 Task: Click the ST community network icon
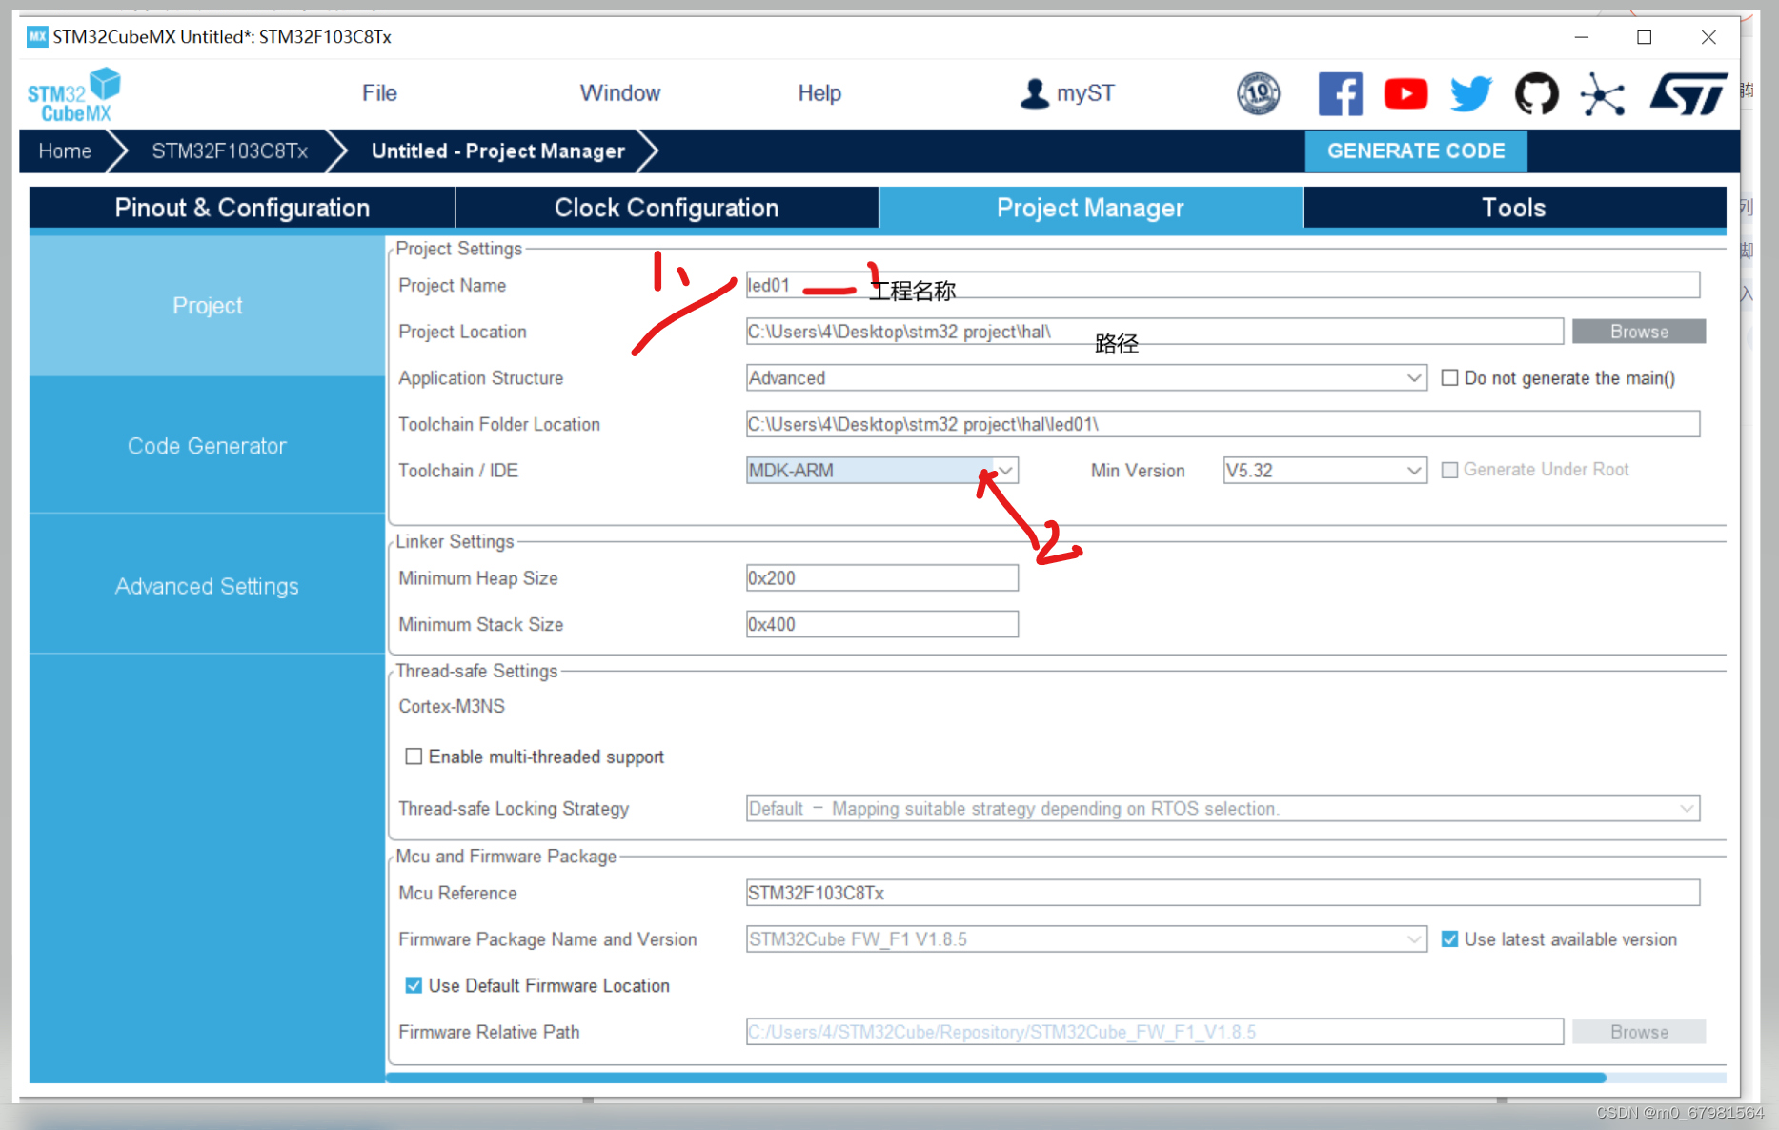coord(1602,93)
